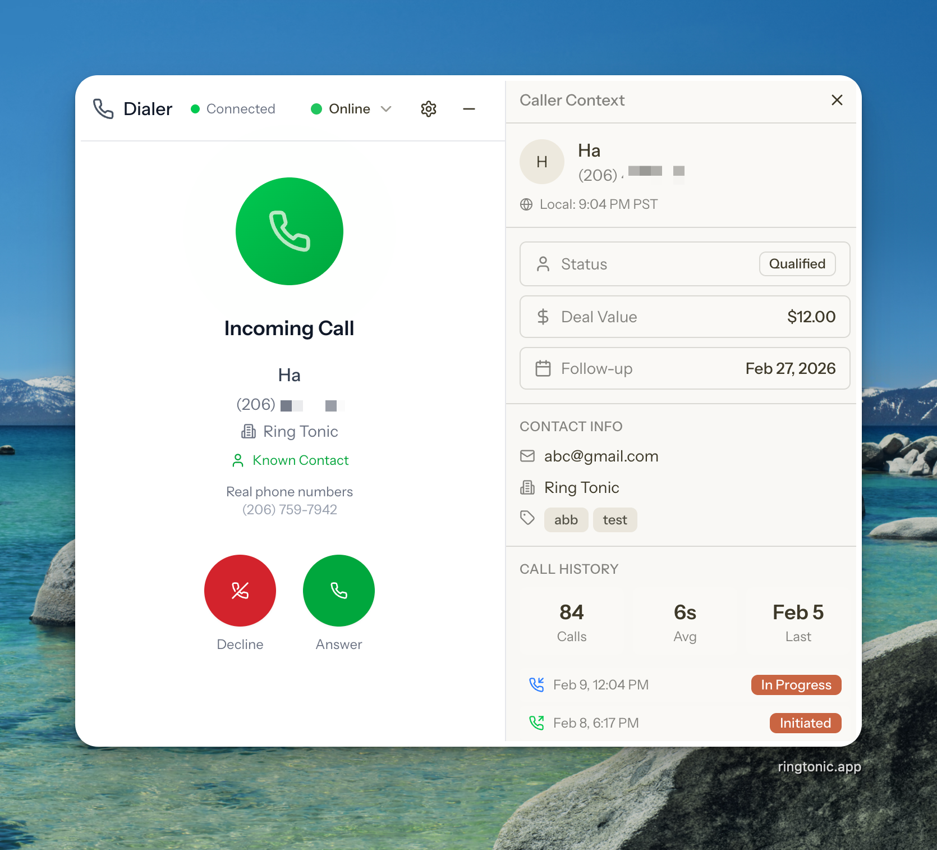Select the abb tag chip

tap(566, 520)
